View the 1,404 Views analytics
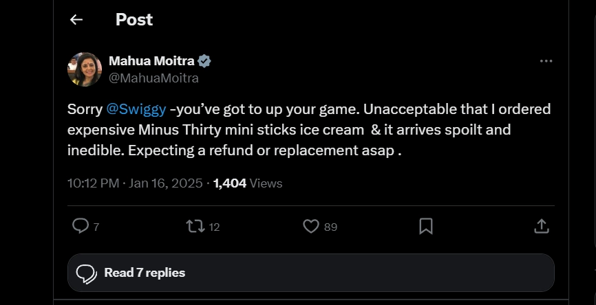Image resolution: width=596 pixels, height=305 pixels. click(248, 183)
